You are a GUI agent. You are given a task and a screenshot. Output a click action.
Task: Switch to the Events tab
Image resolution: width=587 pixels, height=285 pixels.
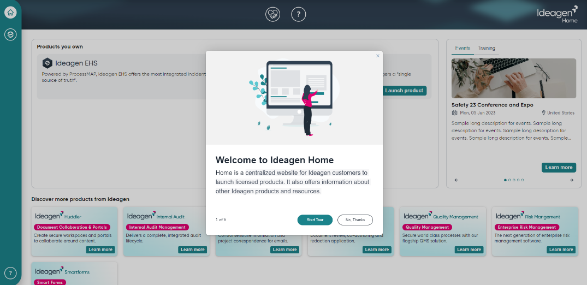463,48
